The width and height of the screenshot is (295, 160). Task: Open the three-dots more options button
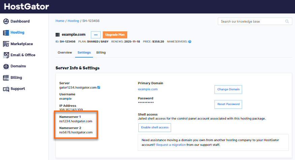coord(96,35)
